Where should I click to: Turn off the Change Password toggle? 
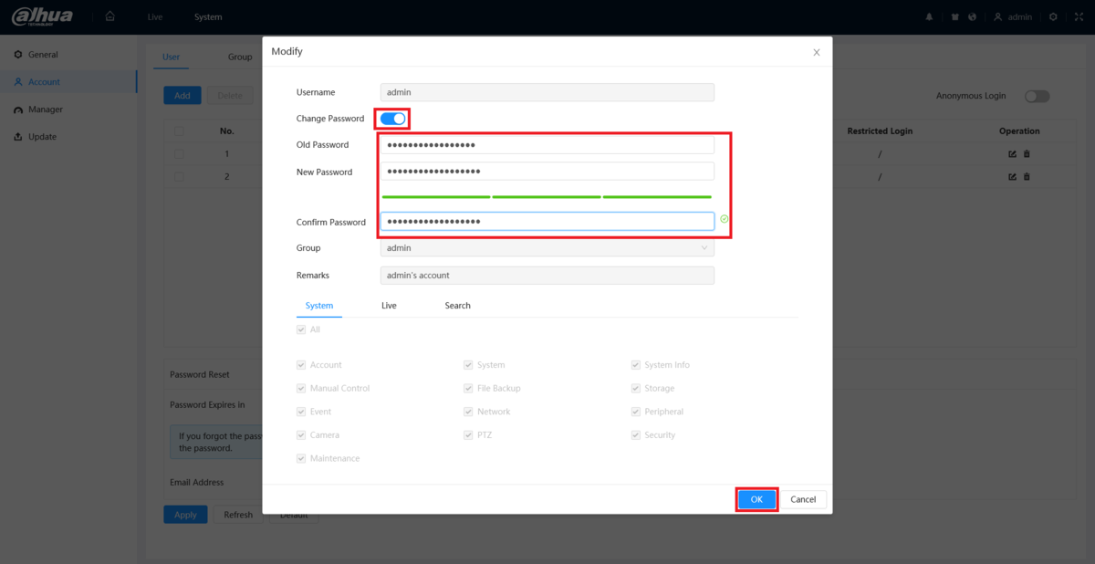click(392, 119)
